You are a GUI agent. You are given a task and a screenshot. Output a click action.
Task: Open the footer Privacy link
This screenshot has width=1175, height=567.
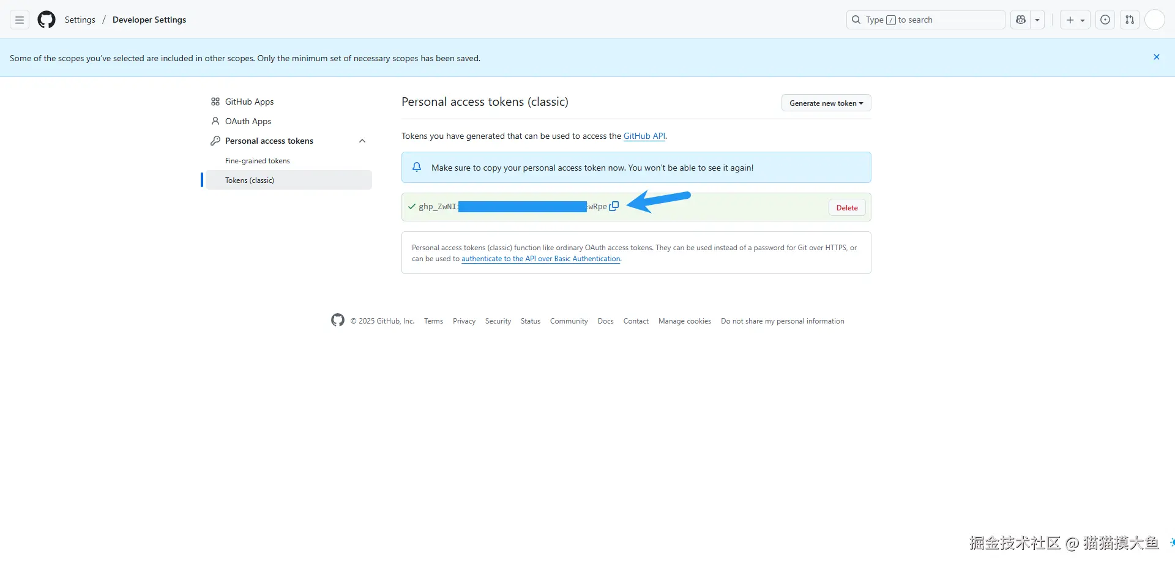point(464,321)
